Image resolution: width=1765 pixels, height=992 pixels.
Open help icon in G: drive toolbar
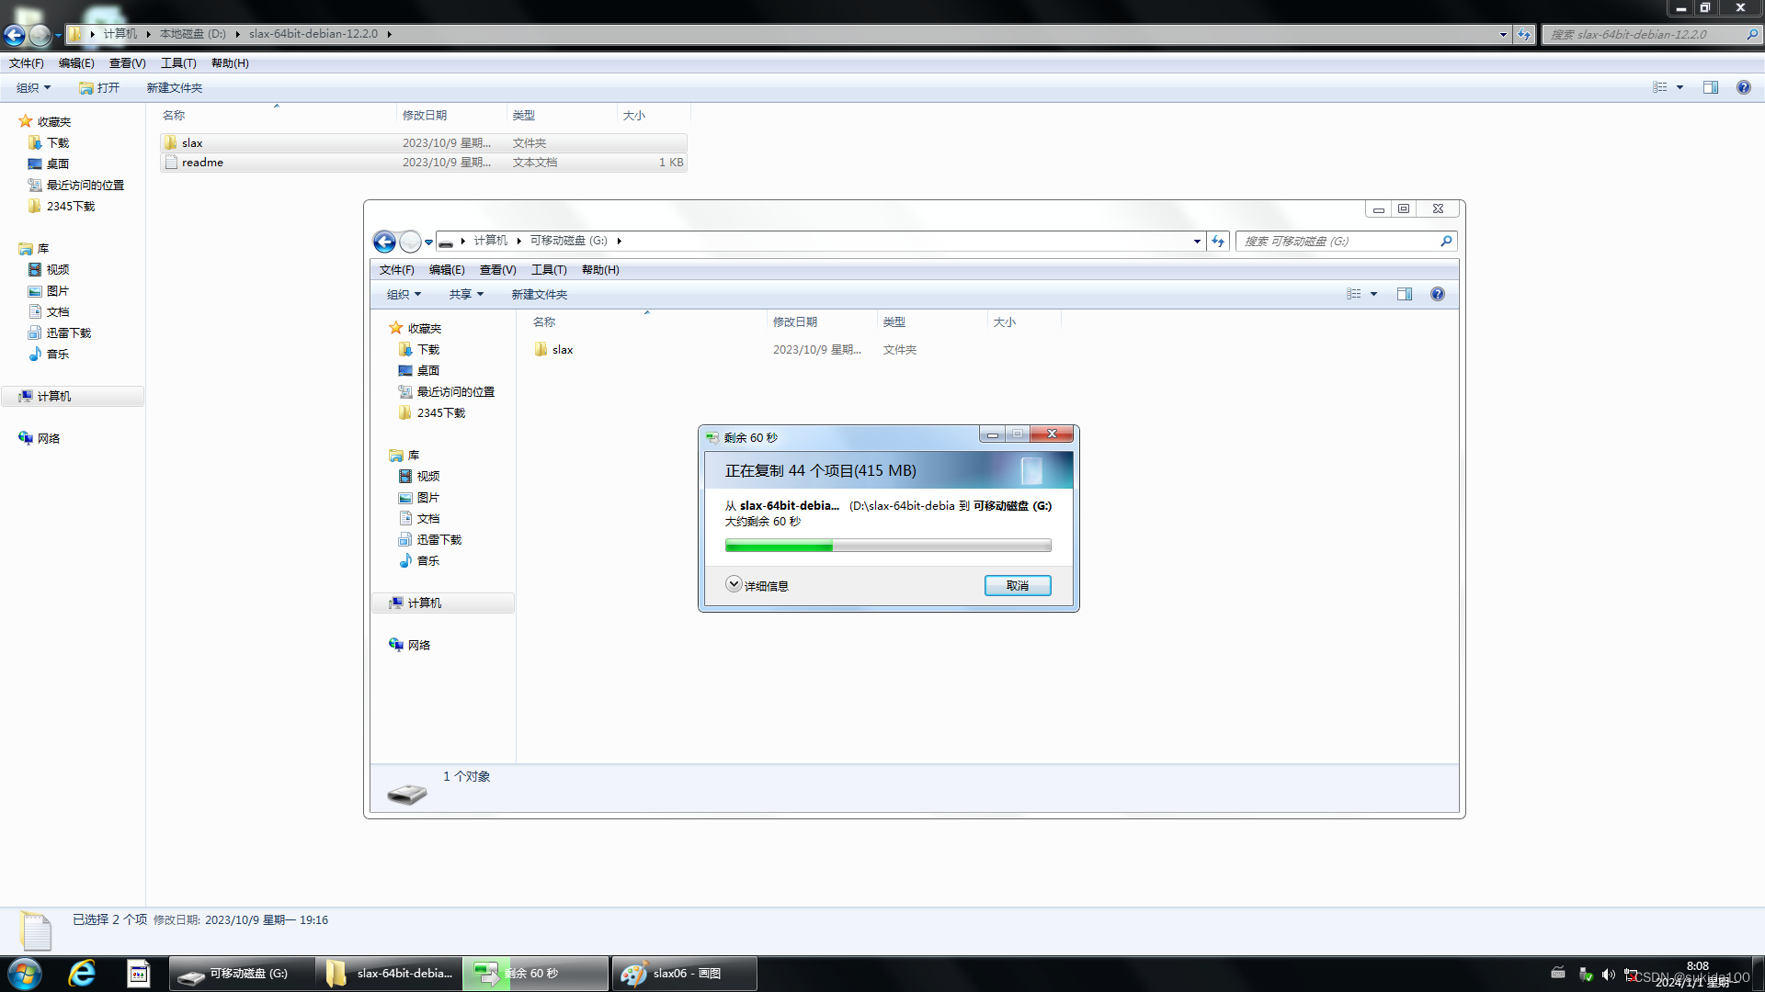coord(1438,295)
